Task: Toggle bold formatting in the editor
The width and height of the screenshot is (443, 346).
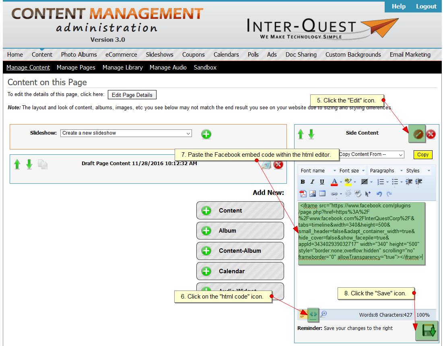Action: click(x=303, y=182)
